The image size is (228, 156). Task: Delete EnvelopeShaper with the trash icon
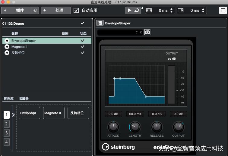tap(100, 23)
